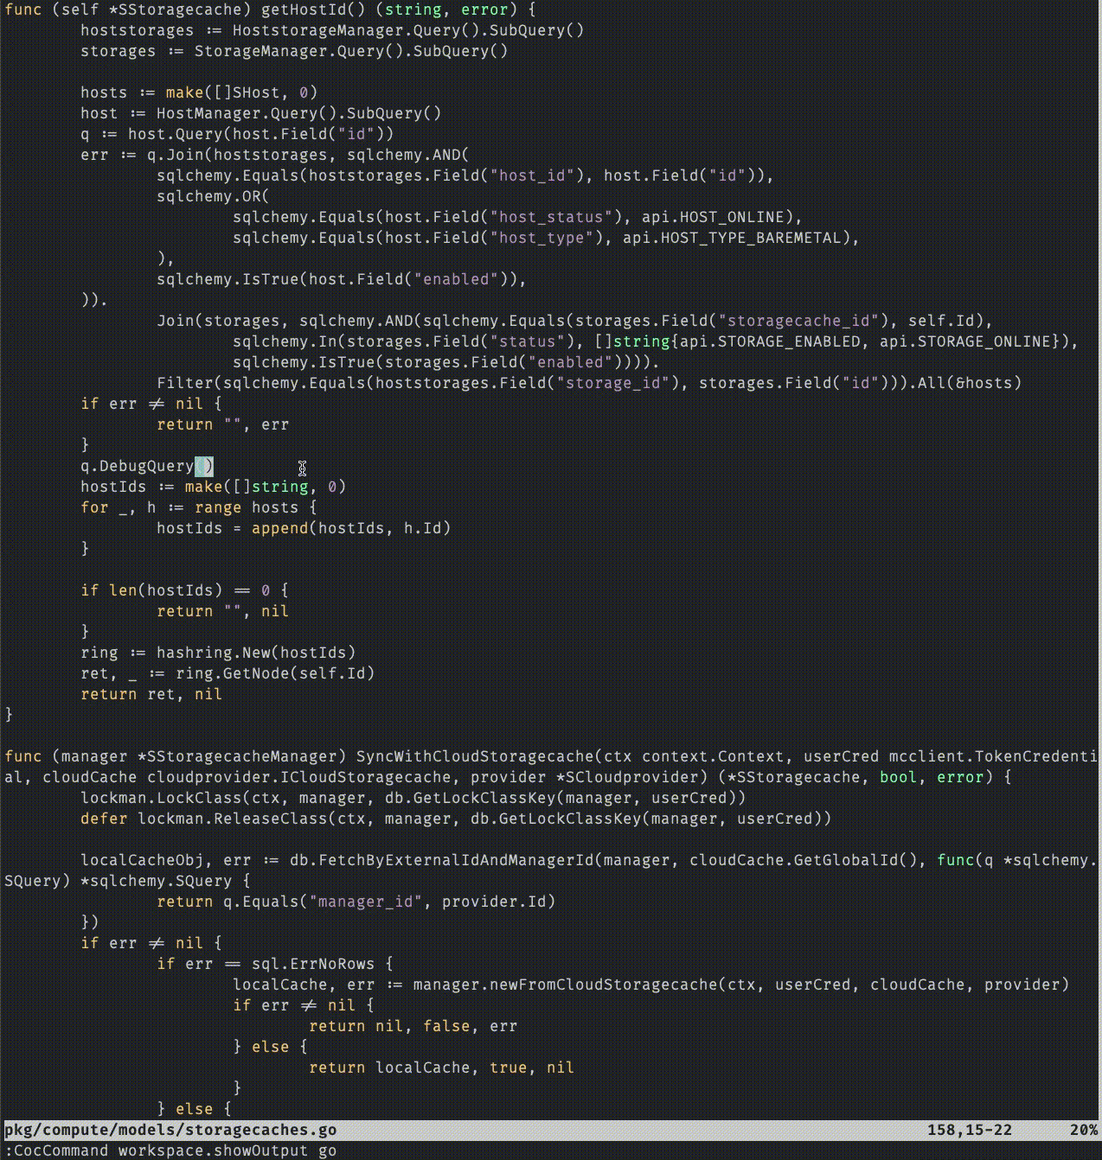Image resolution: width=1102 pixels, height=1160 pixels.
Task: Click the for range hosts loop line
Action: pyautogui.click(x=199, y=507)
